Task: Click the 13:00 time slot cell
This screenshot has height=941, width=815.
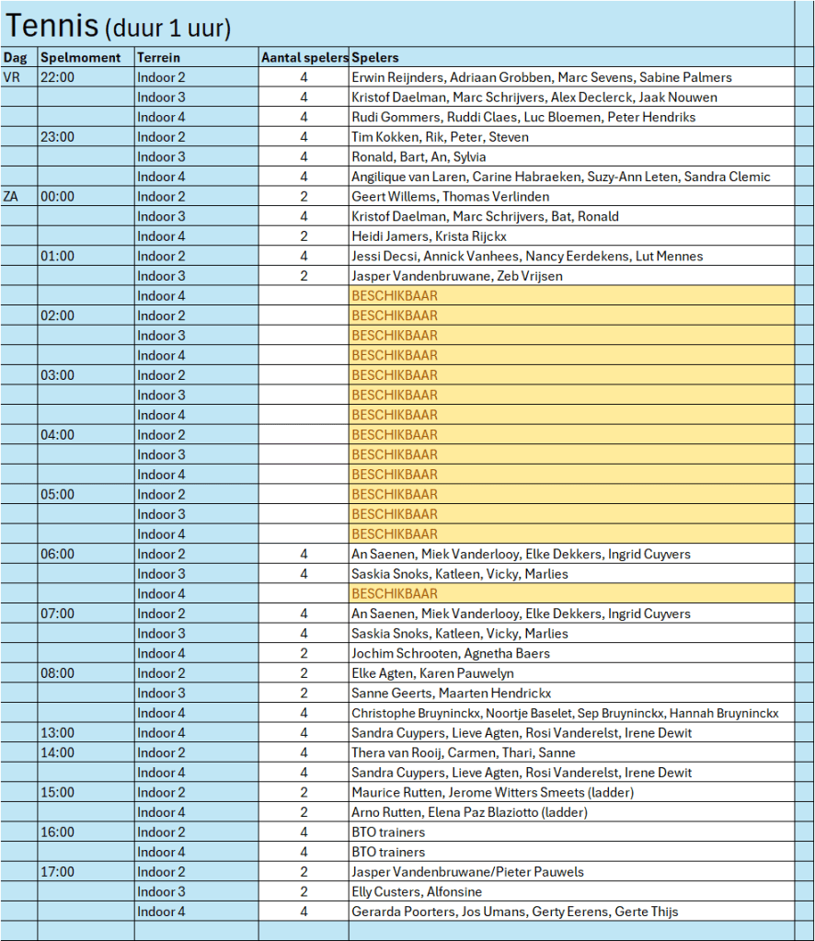Action: tap(85, 733)
